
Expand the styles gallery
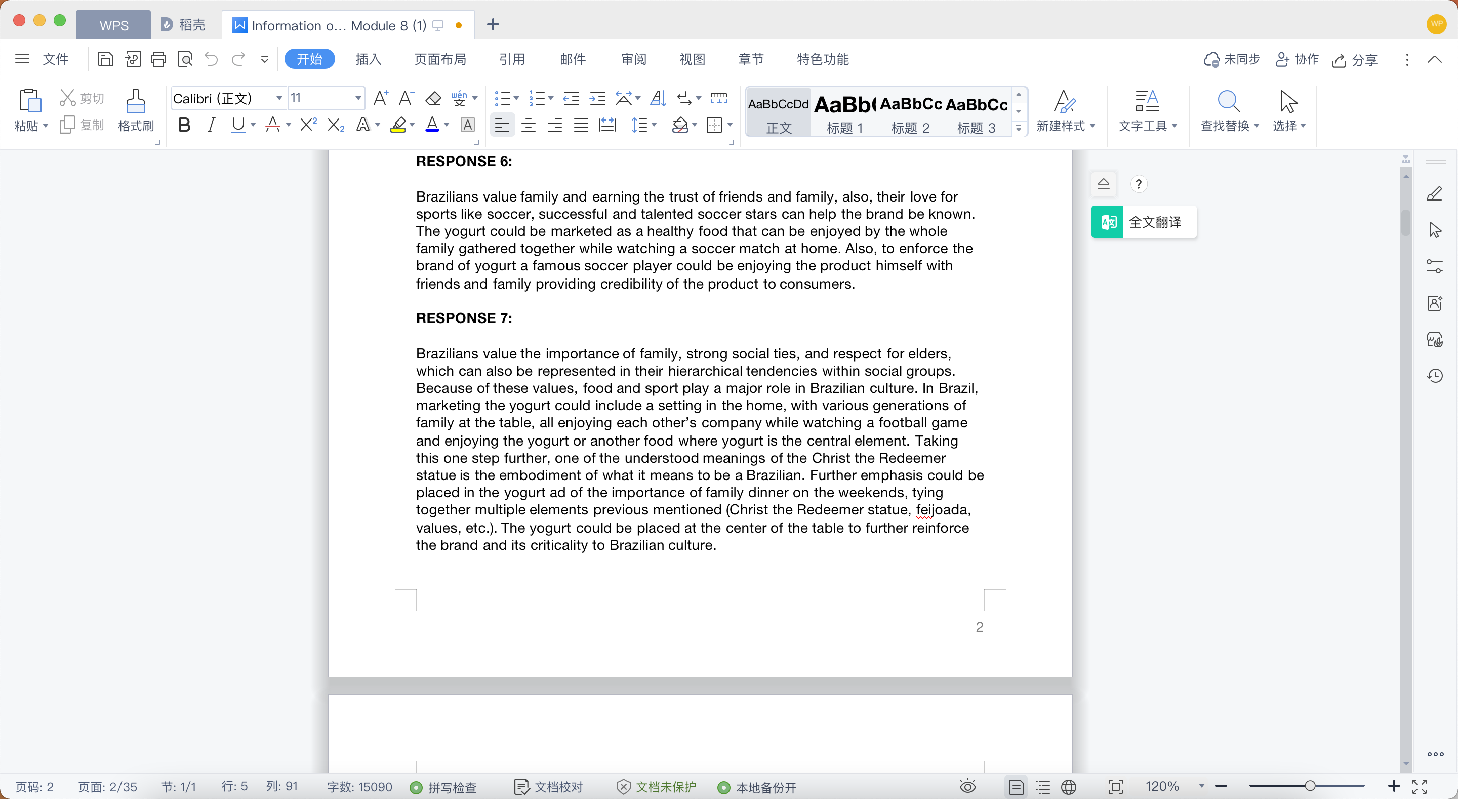coord(1018,128)
